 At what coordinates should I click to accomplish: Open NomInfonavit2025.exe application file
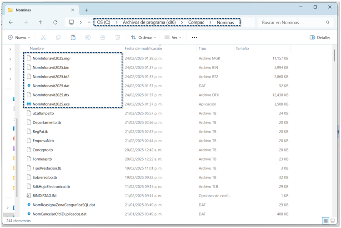(51, 104)
